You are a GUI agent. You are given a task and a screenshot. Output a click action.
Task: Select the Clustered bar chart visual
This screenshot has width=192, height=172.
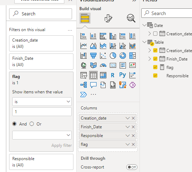click(103, 36)
